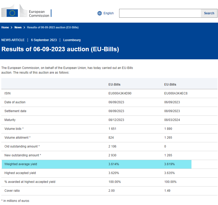This screenshot has height=205, width=218.
Task: Select weighted average yield '3.614%'
Action: tap(114, 164)
